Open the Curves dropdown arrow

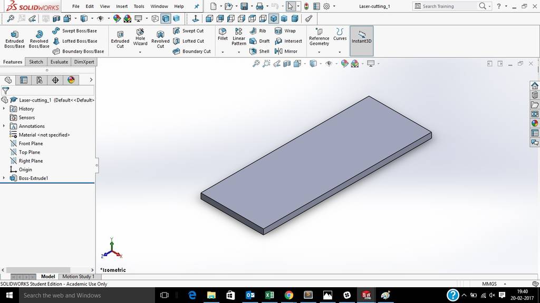coord(340,52)
